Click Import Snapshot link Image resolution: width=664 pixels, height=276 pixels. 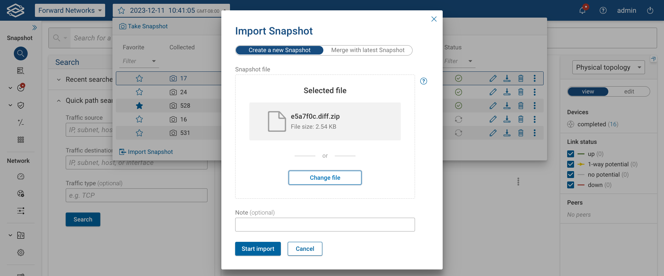point(146,152)
